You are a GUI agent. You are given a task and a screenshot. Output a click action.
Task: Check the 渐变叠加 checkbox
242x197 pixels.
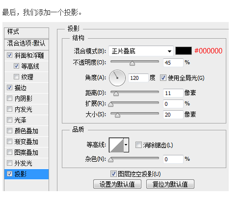[9, 142]
